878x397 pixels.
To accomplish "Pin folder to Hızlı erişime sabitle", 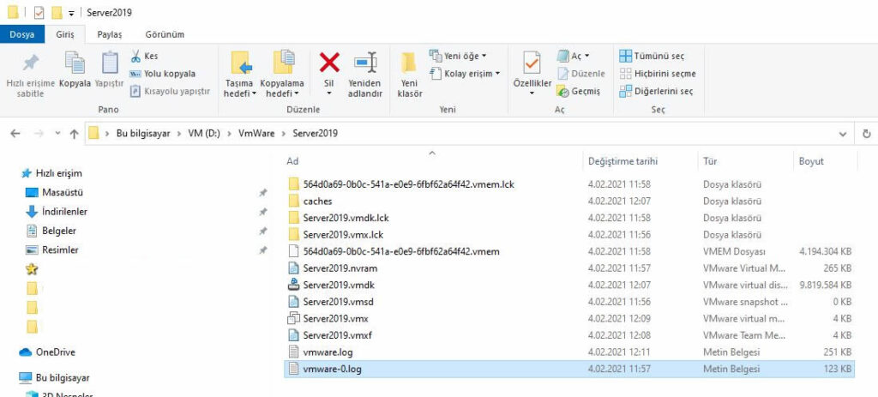I will 30,74.
